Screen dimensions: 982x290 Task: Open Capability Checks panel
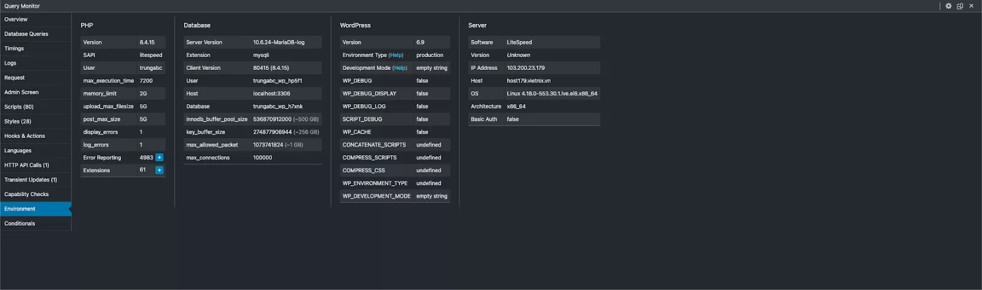[36, 194]
